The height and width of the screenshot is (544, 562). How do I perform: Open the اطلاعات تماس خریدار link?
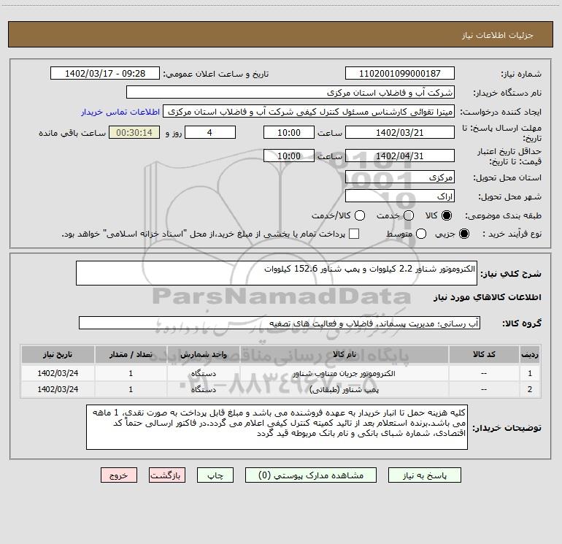120,112
